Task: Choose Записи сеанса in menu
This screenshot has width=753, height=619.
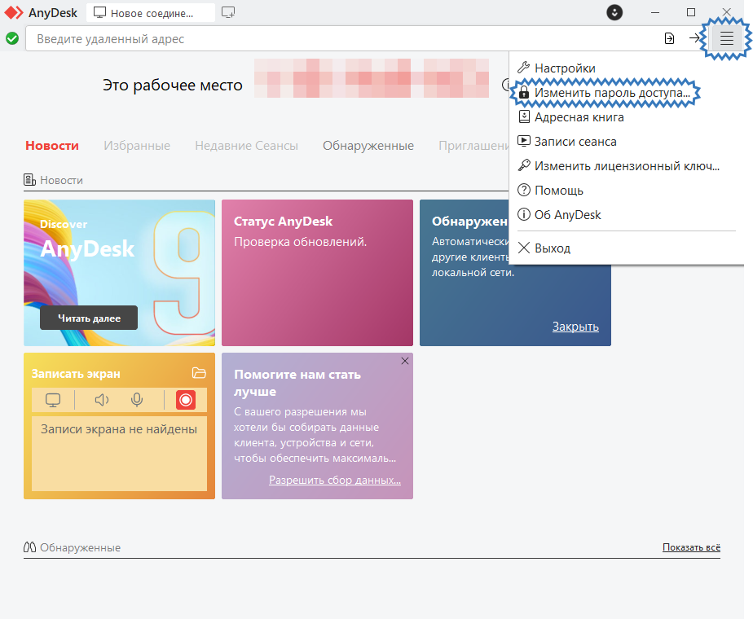Action: tap(626, 142)
